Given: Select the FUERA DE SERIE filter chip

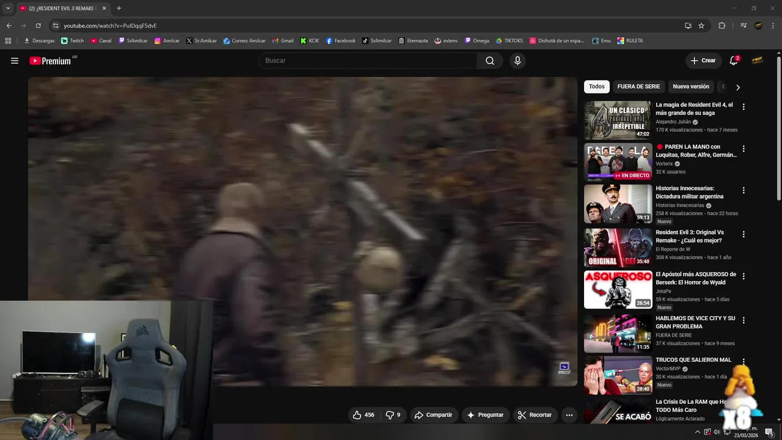Looking at the screenshot, I should click(638, 87).
